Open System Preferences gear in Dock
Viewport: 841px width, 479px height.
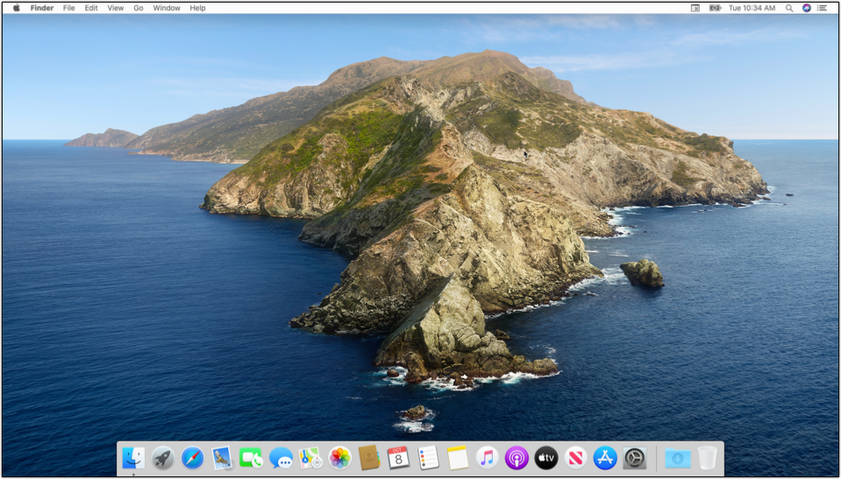(635, 458)
